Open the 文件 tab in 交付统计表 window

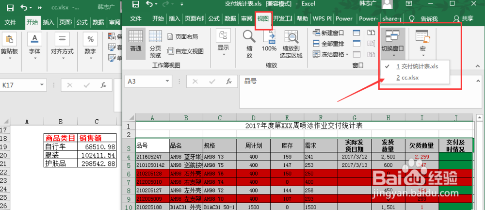pos(135,18)
